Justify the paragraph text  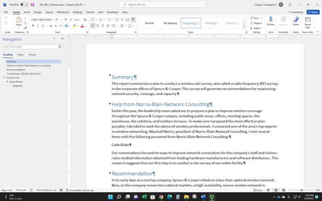[108, 26]
